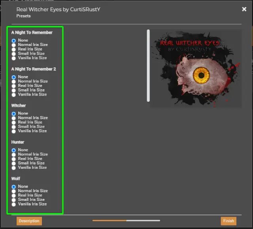Click the Finish button
This screenshot has width=253, height=229.
click(x=228, y=221)
